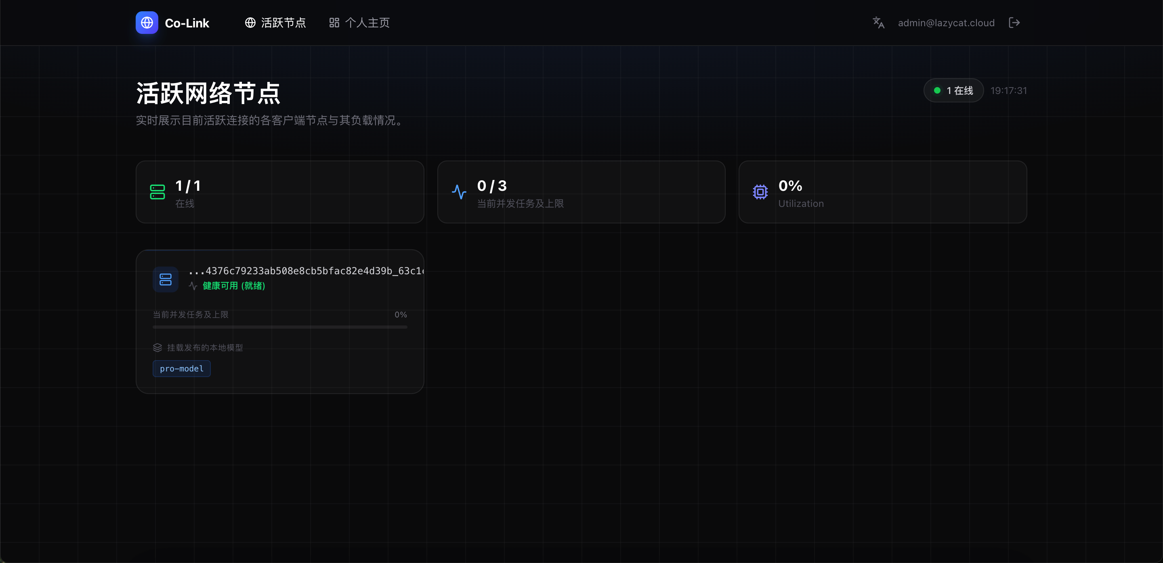Viewport: 1163px width, 563px height.
Task: Click the 1 在线 status badge
Action: pos(953,91)
